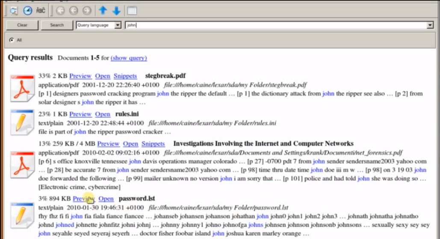
Task: Expand the search history dropdown arrow
Action: point(430,25)
